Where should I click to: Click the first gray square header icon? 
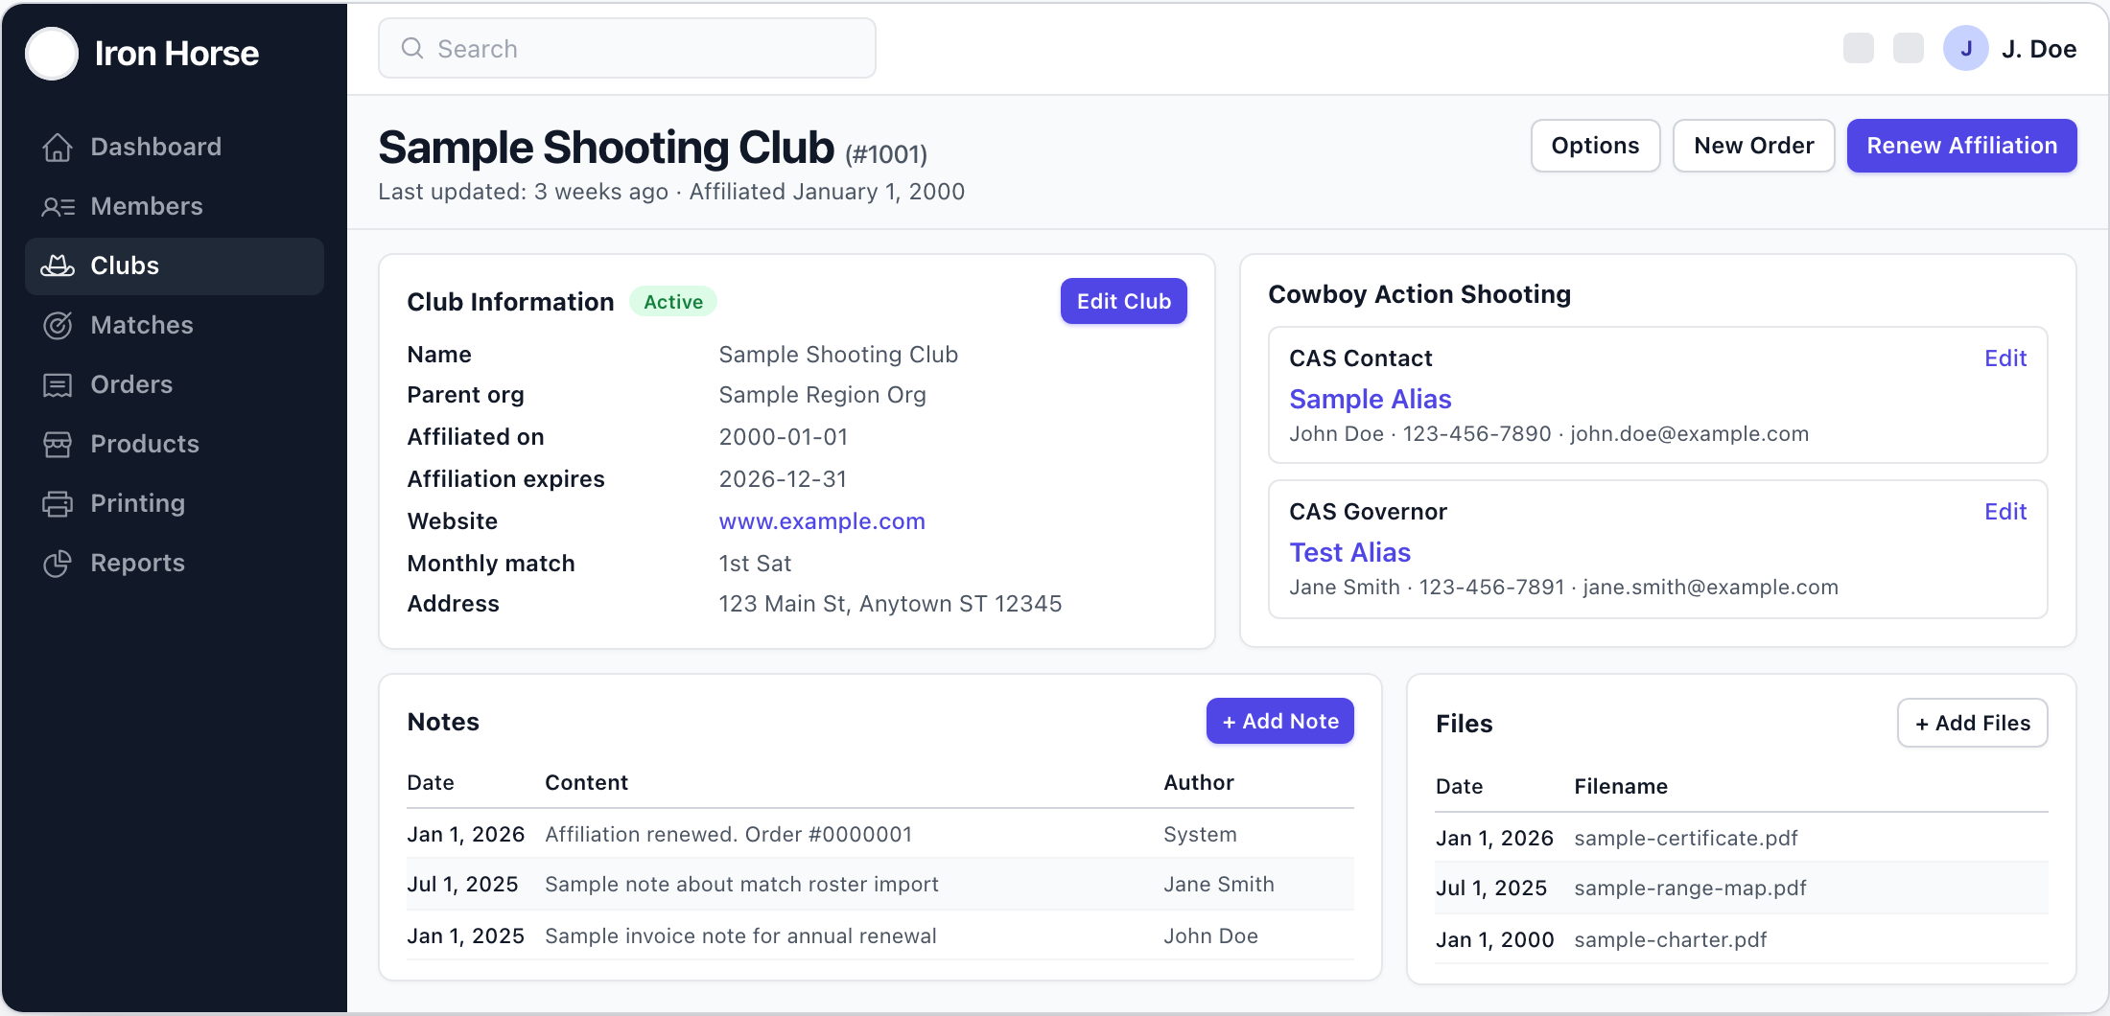click(x=1859, y=48)
